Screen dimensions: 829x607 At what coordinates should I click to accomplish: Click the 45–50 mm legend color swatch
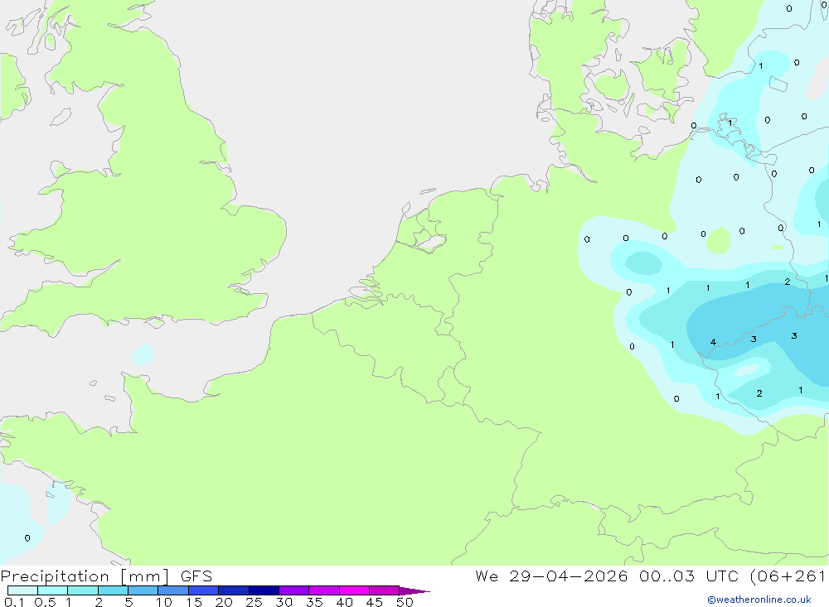[x=385, y=590]
